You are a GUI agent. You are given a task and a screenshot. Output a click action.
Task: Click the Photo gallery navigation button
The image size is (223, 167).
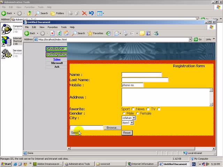click(56, 54)
